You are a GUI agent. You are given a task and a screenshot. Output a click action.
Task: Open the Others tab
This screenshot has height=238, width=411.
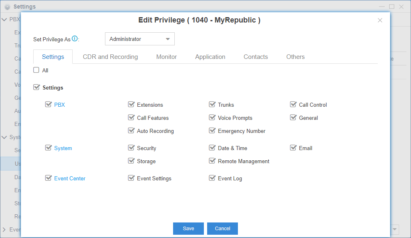click(x=295, y=57)
